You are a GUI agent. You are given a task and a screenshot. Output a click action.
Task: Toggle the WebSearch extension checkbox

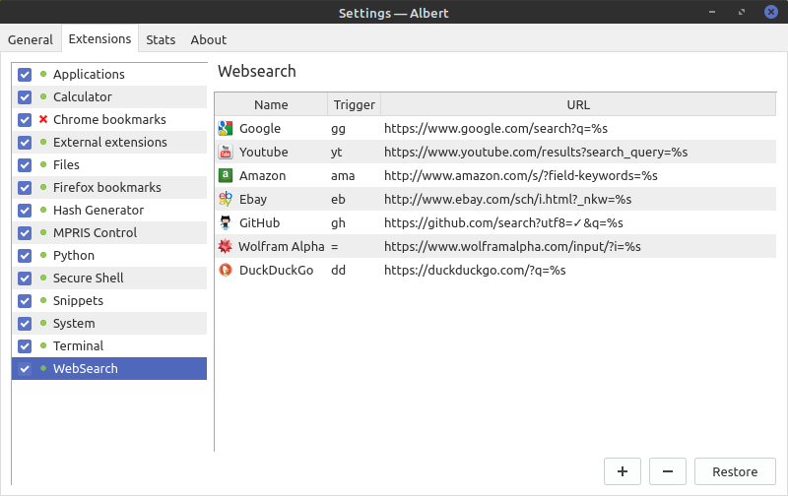pos(25,369)
